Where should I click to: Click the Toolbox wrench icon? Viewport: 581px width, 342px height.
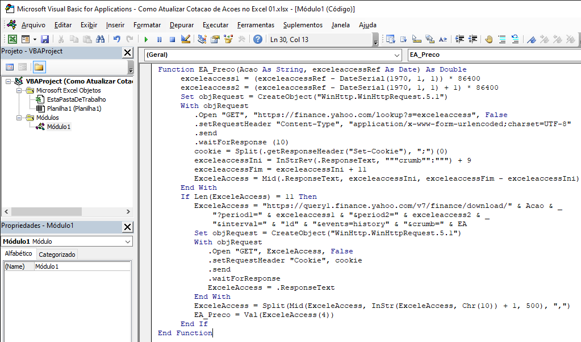tap(241, 39)
